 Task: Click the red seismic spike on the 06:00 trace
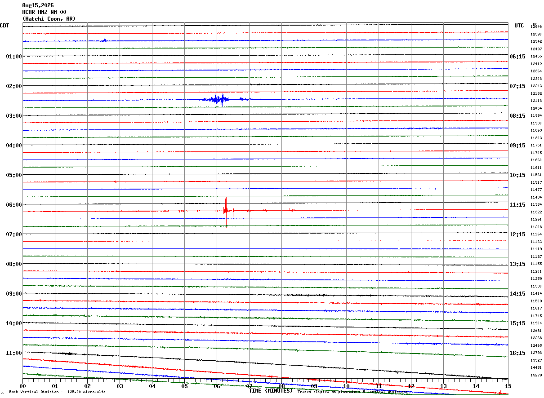(226, 209)
